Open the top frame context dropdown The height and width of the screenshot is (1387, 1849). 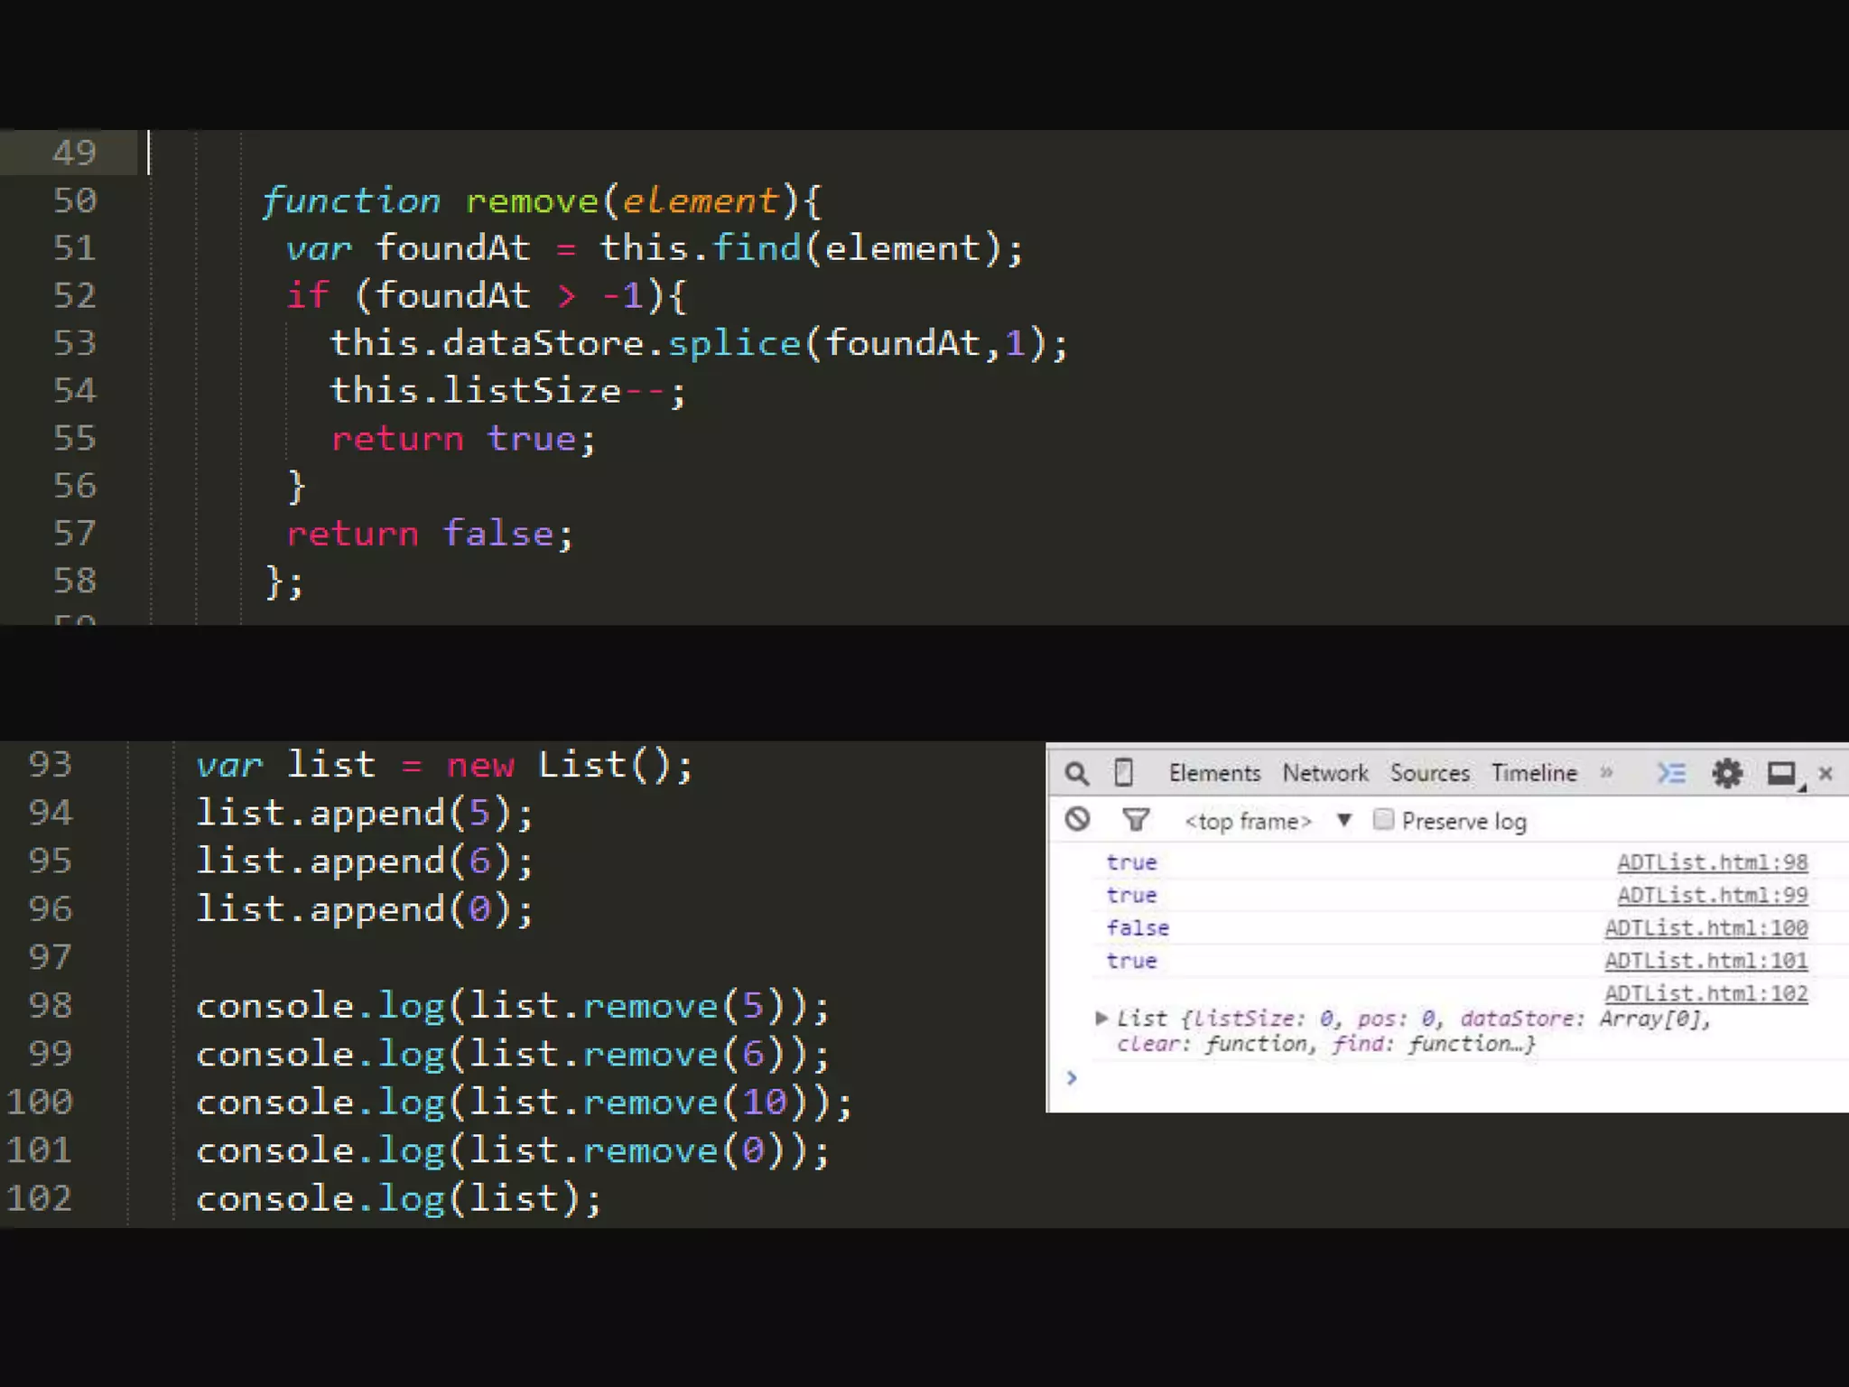tap(1268, 821)
